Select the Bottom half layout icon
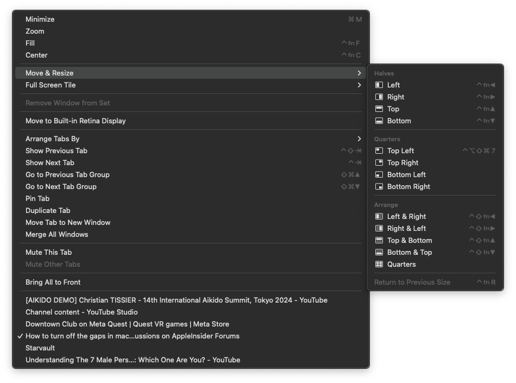This screenshot has width=516, height=383. click(x=379, y=121)
